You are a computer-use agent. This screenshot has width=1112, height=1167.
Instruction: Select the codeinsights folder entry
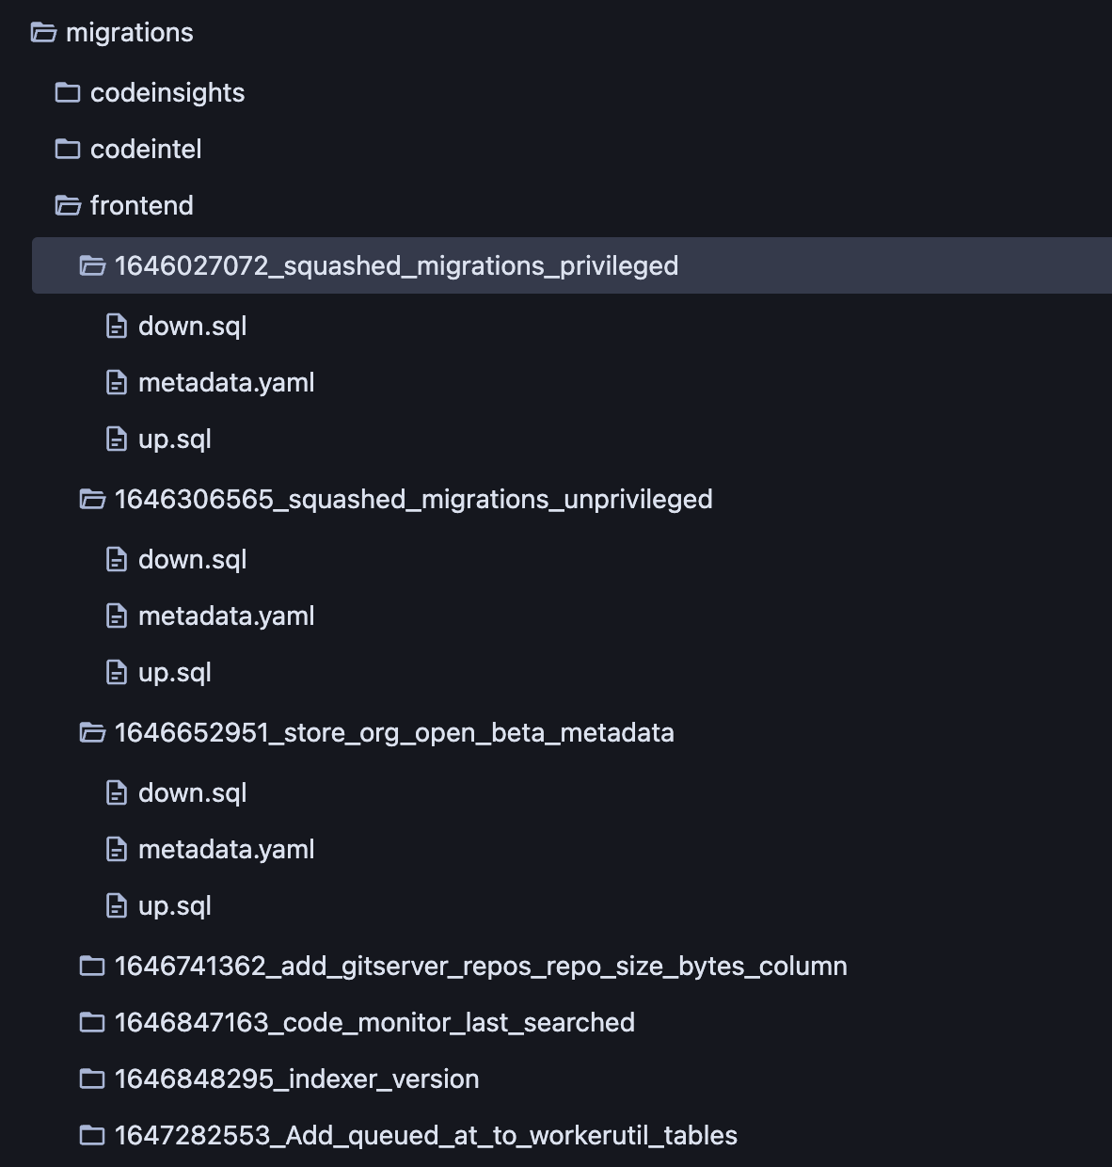(x=167, y=92)
